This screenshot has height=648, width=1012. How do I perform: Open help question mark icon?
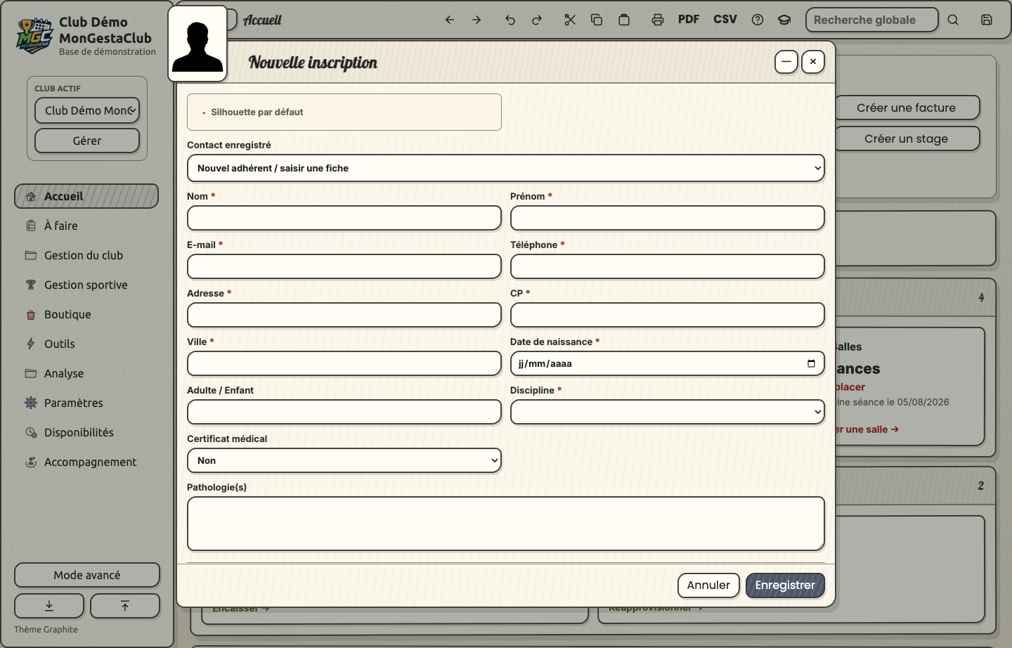click(x=758, y=20)
